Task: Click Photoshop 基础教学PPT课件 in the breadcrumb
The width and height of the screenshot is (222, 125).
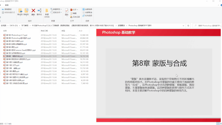Action: (x=140, y=26)
